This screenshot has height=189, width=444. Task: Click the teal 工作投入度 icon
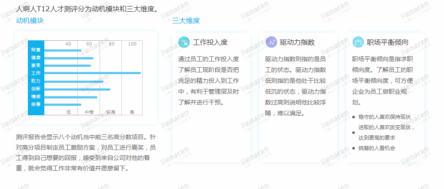[184, 42]
